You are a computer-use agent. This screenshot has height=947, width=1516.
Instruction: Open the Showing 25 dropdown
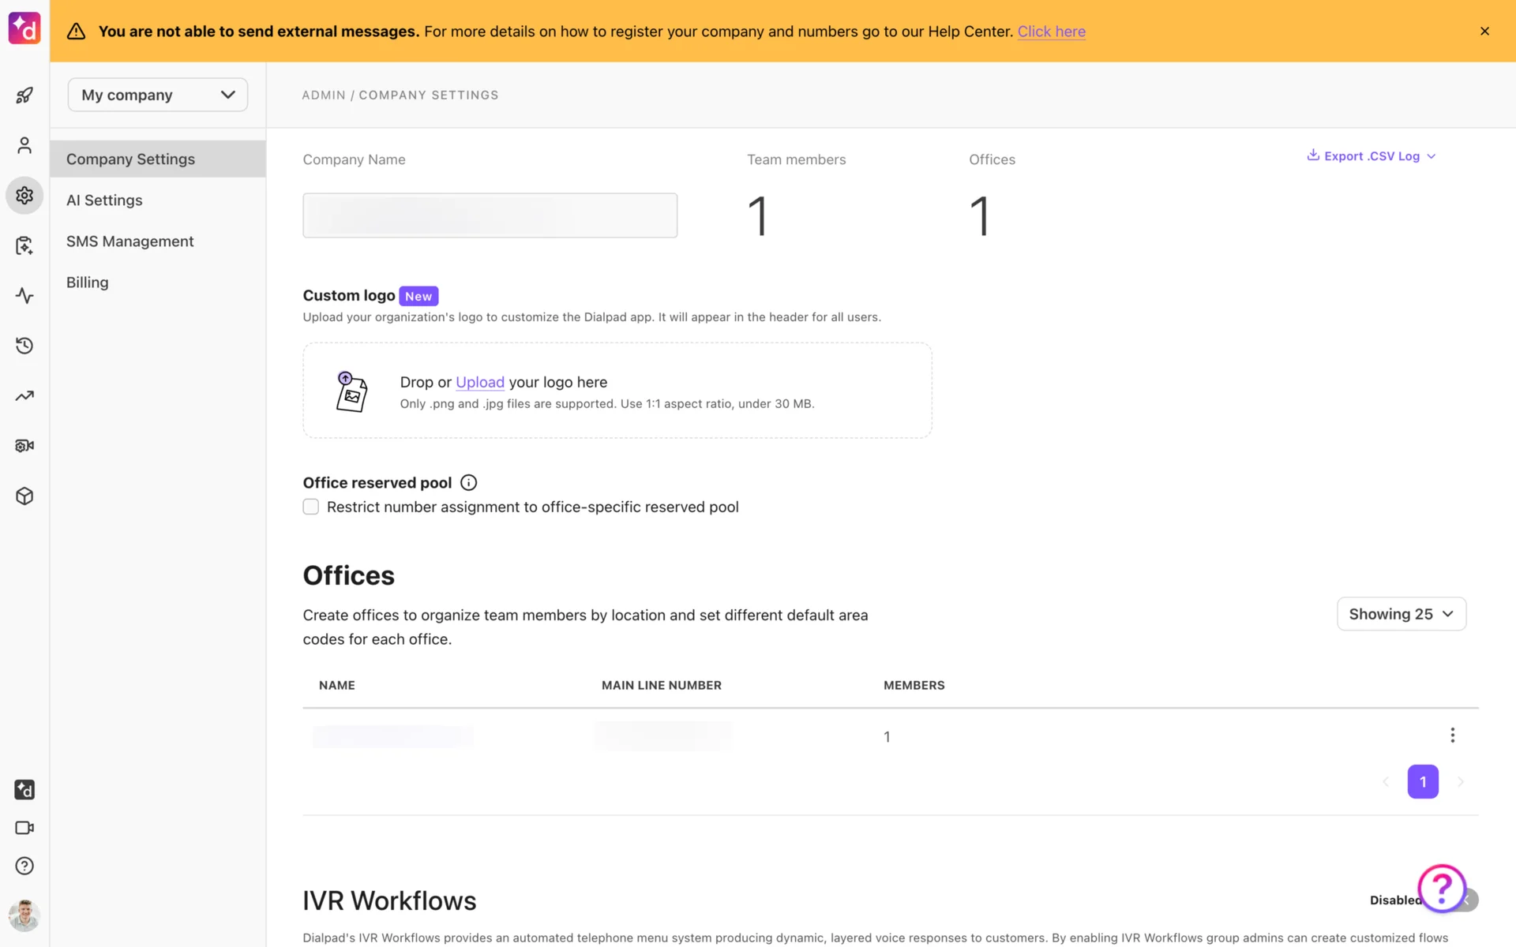(1401, 614)
